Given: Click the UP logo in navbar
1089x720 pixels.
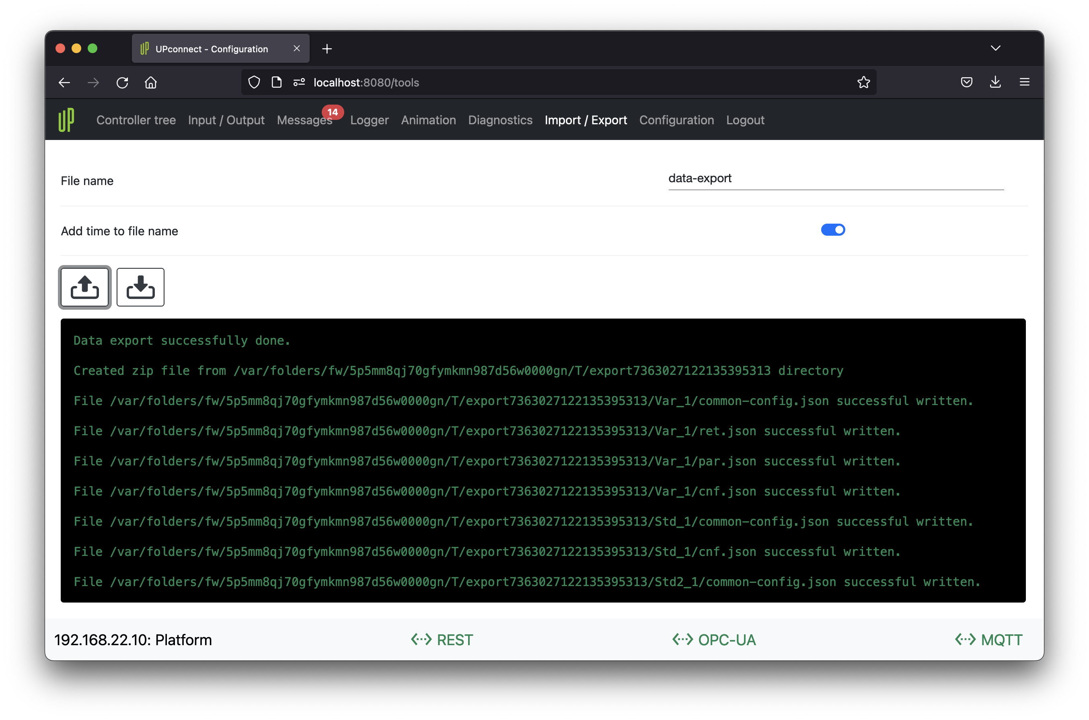Looking at the screenshot, I should (66, 120).
